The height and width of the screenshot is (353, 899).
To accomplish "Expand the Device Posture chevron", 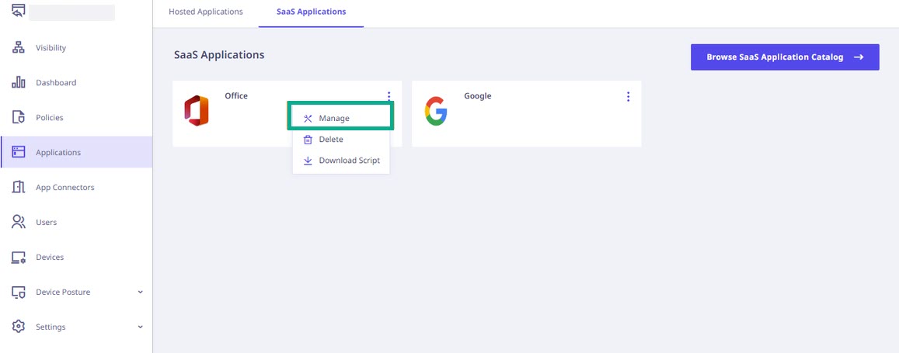I will click(141, 292).
